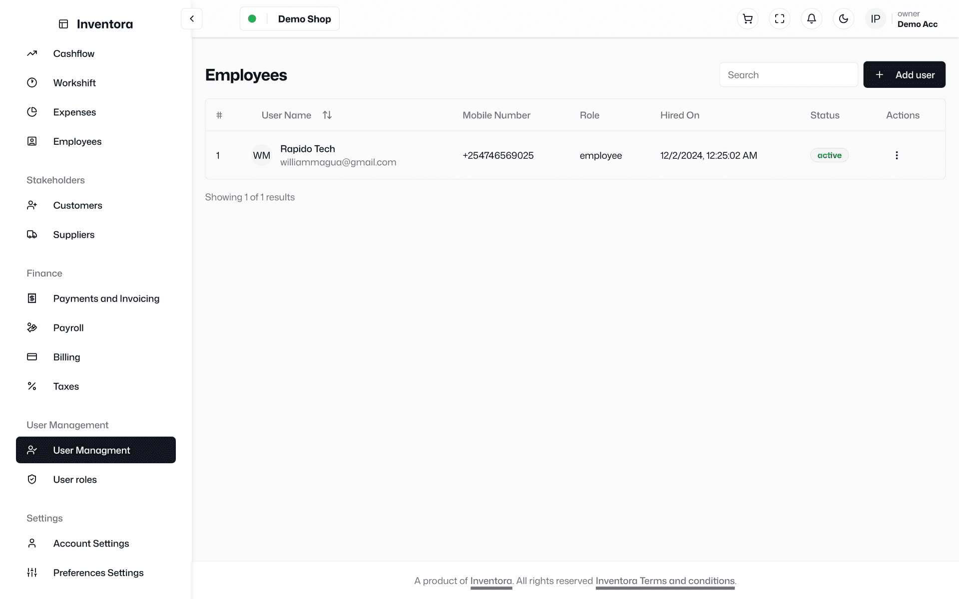Click the Payroll hand-coins icon
959x599 pixels.
pyautogui.click(x=32, y=327)
